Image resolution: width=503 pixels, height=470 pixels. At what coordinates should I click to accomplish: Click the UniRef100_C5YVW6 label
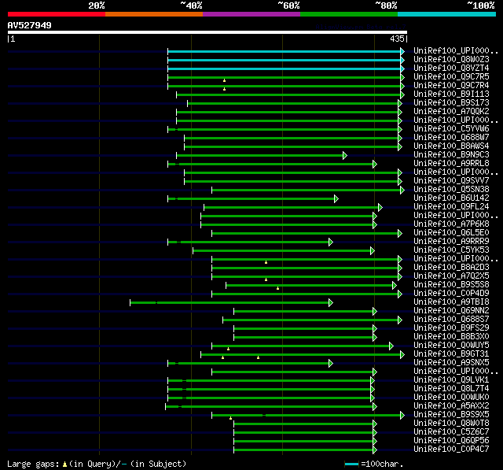tap(451, 129)
